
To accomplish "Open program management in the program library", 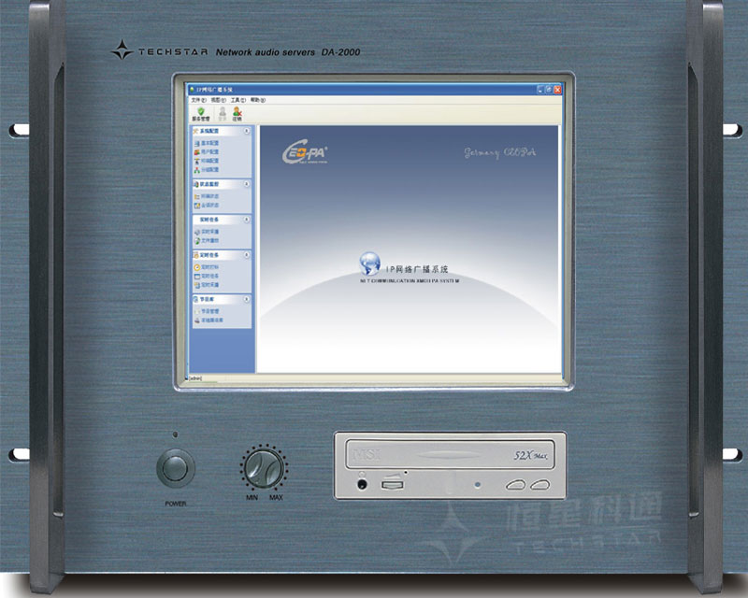I will click(208, 311).
